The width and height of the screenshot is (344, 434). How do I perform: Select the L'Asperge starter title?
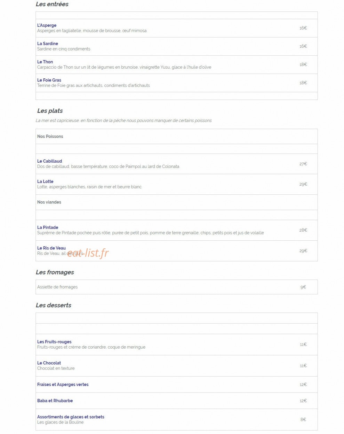[x=47, y=25]
